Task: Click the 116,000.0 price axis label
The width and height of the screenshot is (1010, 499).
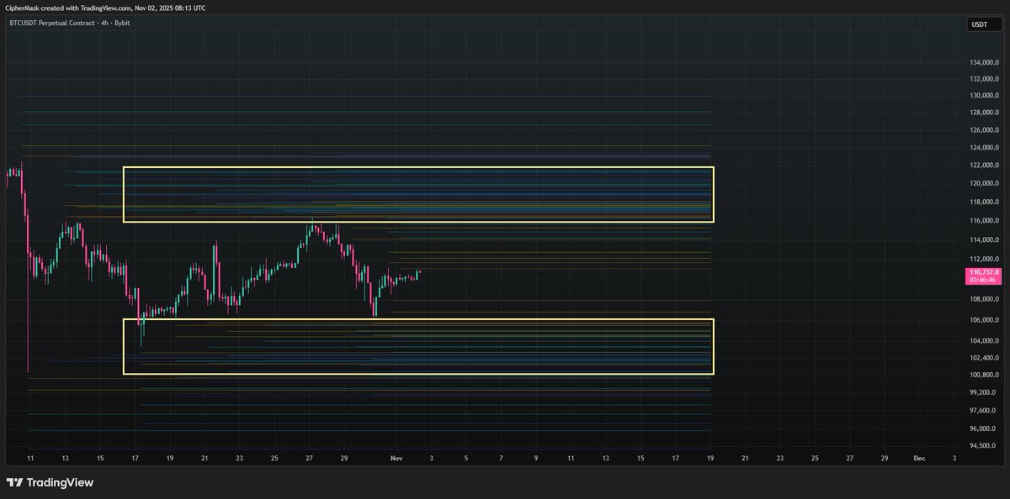Action: click(985, 221)
